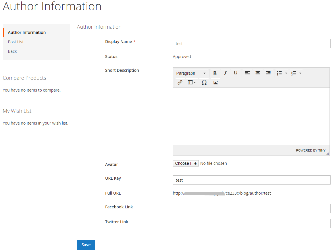Insert image using picture icon
Screen dimensions: 335x252
216,83
